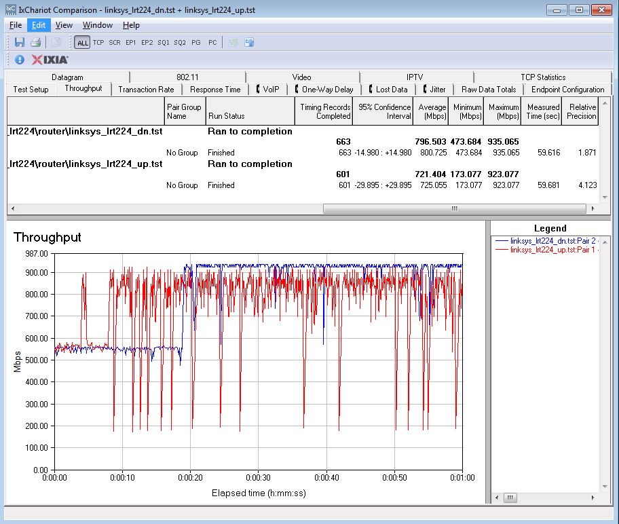This screenshot has width=619, height=524.
Task: Click the Legend panel right scroll arrow
Action: [593, 498]
